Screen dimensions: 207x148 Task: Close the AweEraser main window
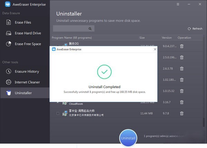(200, 4)
